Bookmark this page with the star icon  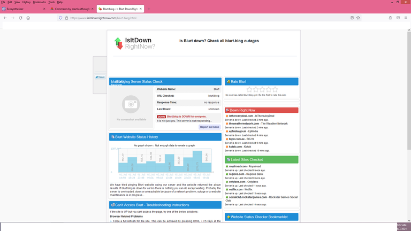tap(358, 18)
